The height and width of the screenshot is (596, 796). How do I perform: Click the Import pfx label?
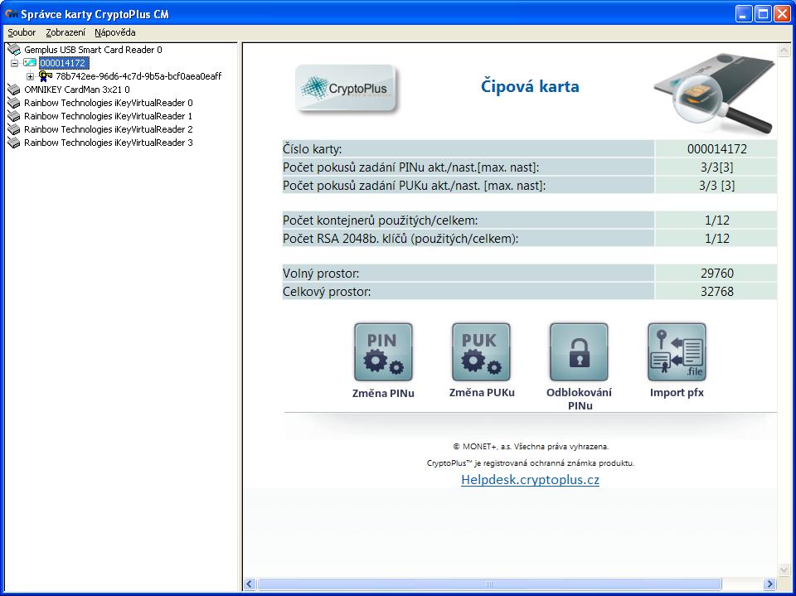(677, 392)
